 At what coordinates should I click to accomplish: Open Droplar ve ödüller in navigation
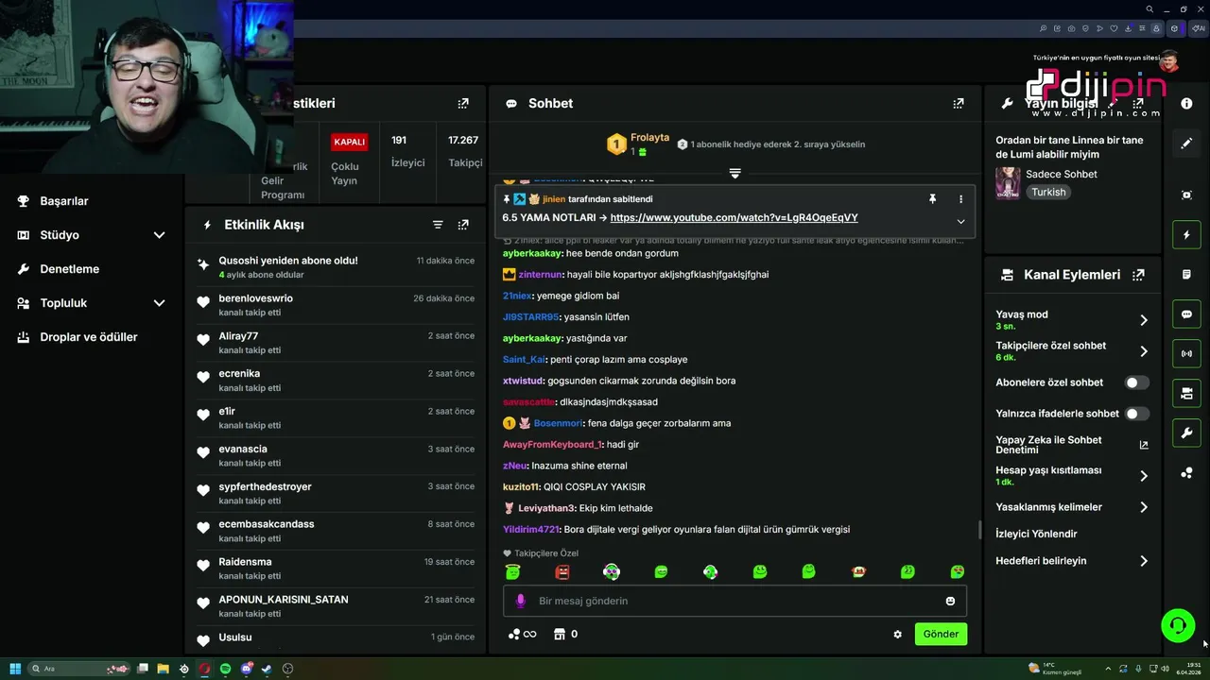pos(88,337)
